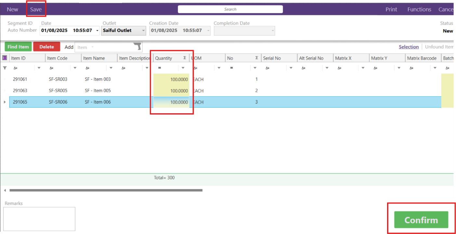Click the Save menu item
The height and width of the screenshot is (234, 456).
[36, 9]
